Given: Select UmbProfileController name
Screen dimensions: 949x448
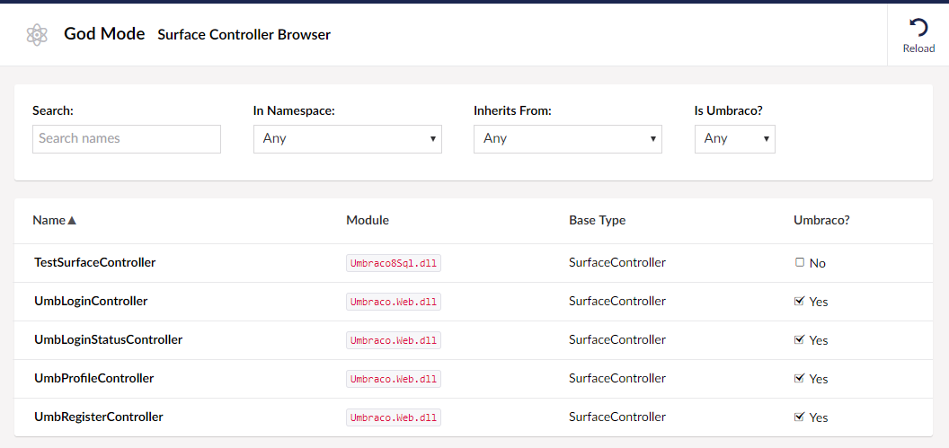Looking at the screenshot, I should (x=93, y=379).
